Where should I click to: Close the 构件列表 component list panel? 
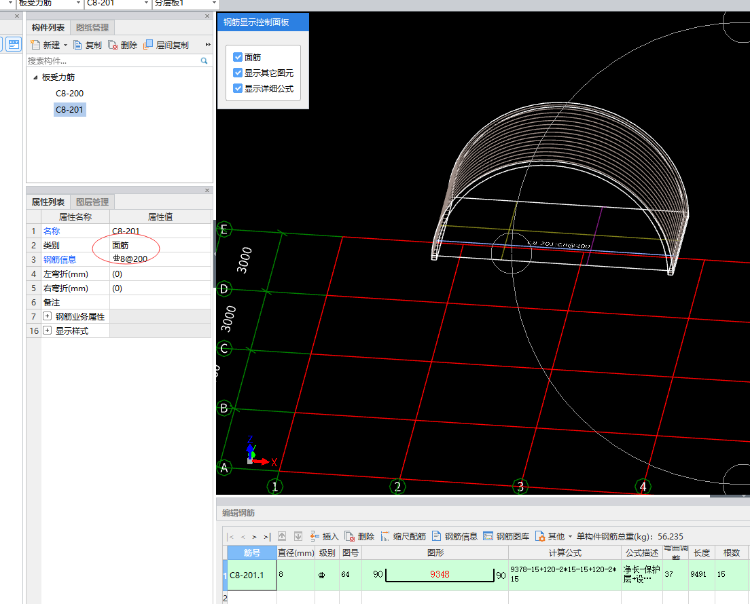207,16
